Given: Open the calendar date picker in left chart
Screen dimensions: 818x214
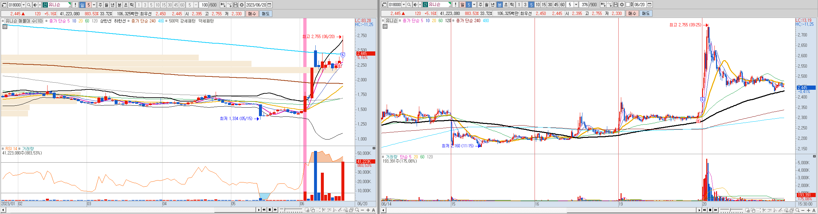Looking at the screenshot, I should (x=269, y=5).
